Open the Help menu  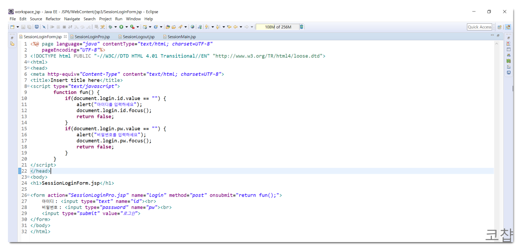coord(148,19)
